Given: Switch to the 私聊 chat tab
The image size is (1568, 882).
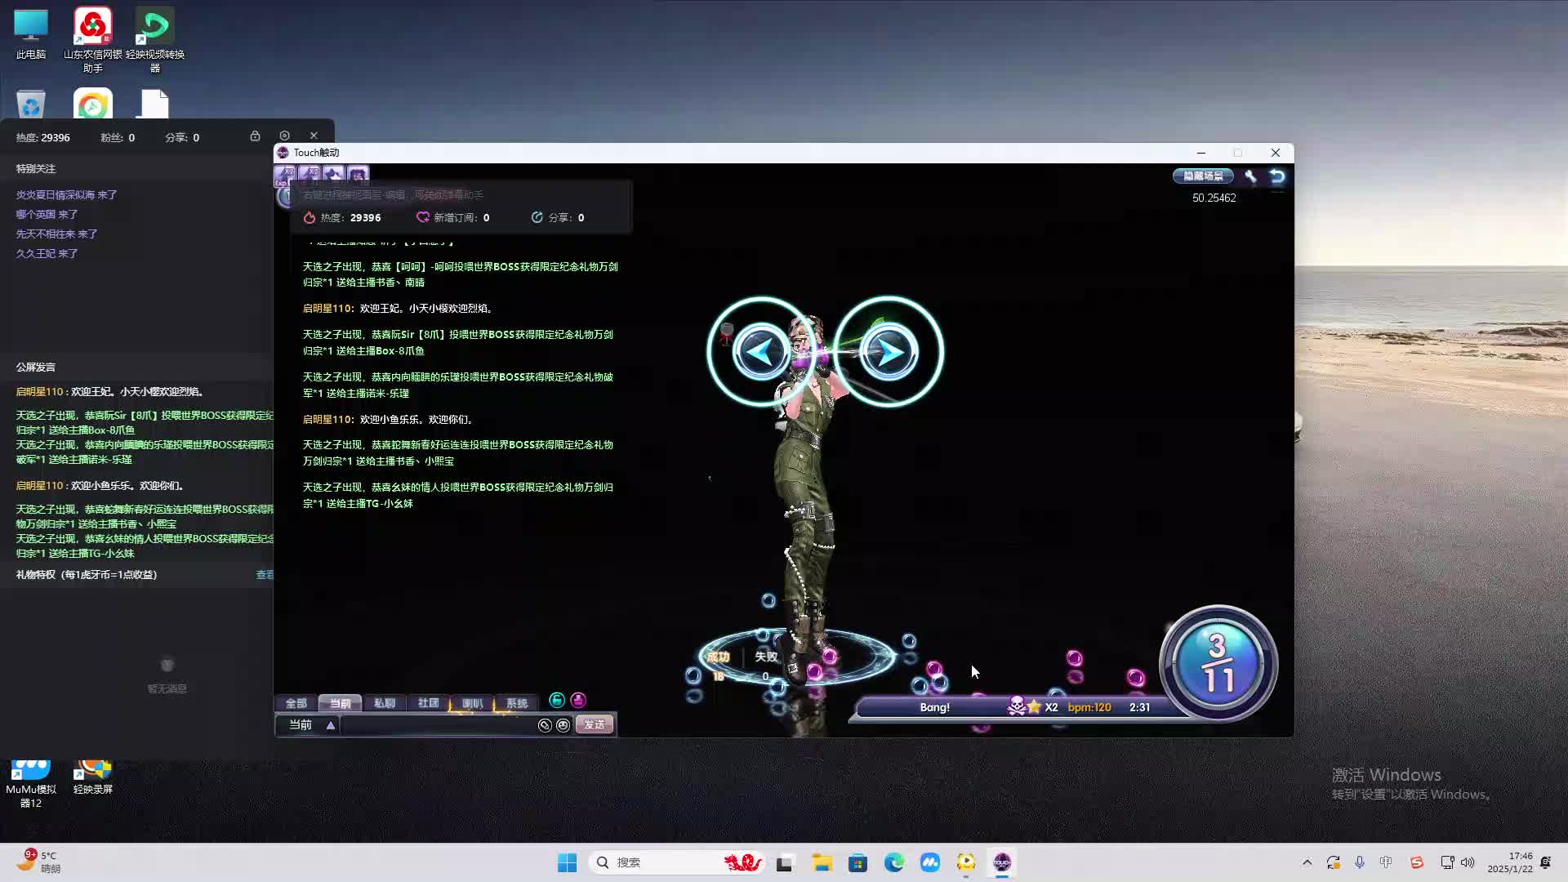Looking at the screenshot, I should (x=384, y=703).
